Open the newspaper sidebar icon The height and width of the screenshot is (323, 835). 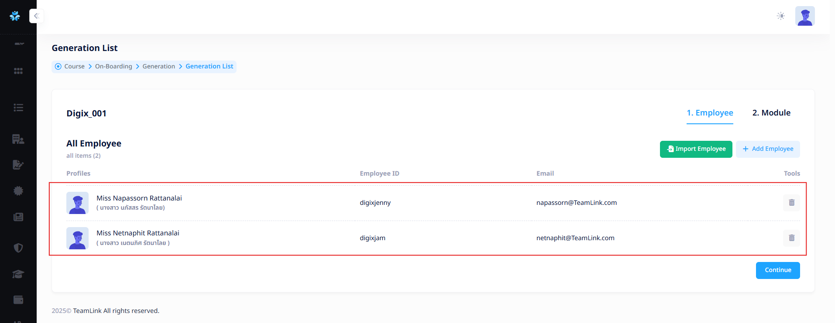point(18,217)
